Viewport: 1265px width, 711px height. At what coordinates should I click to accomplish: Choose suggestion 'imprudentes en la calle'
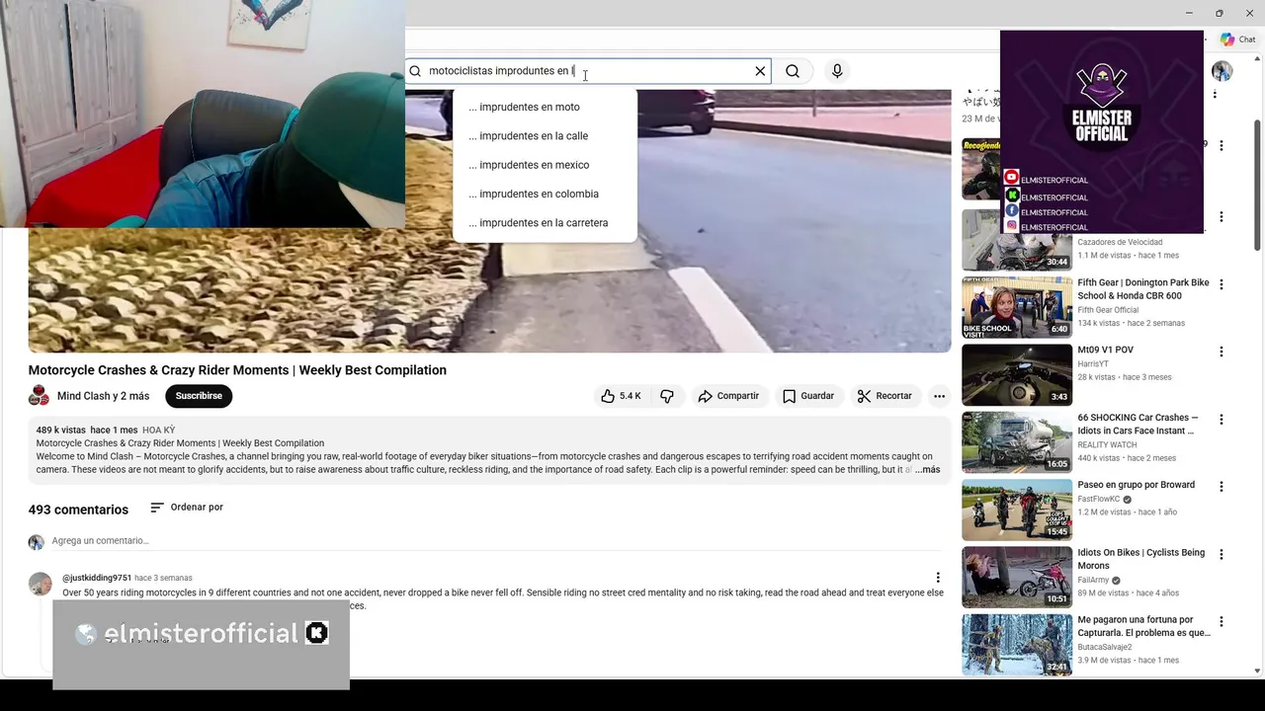(545, 136)
